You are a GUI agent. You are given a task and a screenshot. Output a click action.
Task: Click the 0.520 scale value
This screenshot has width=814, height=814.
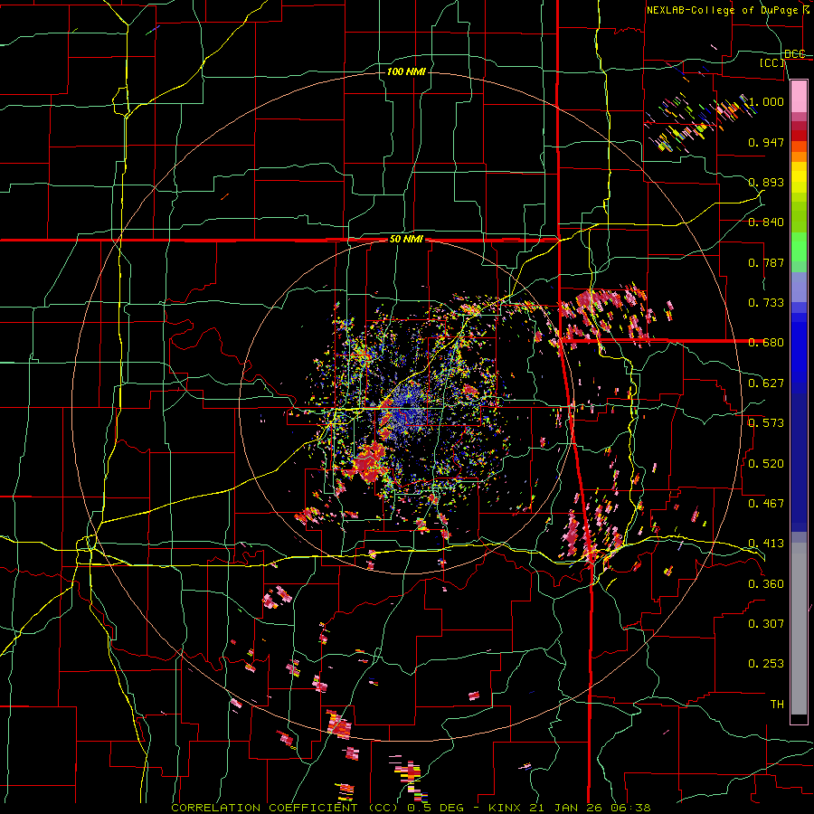coord(766,463)
